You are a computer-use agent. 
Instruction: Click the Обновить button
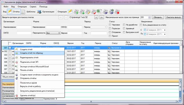tap(158, 17)
